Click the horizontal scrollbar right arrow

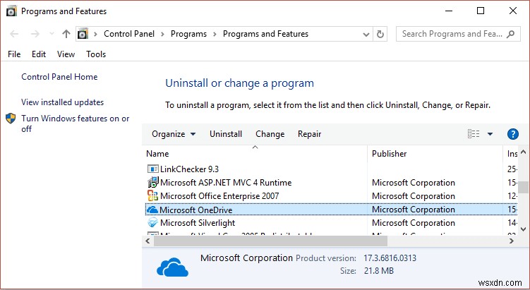(512, 241)
